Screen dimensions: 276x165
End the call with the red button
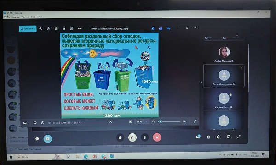coord(157,137)
